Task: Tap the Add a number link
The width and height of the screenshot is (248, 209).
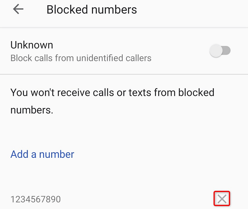Action: 42,154
